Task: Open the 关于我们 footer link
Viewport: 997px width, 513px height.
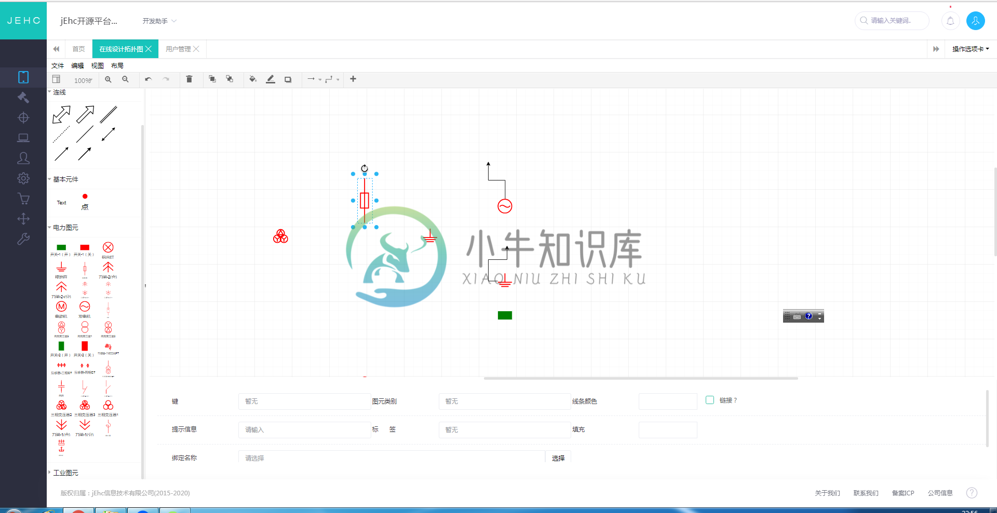Action: tap(827, 493)
